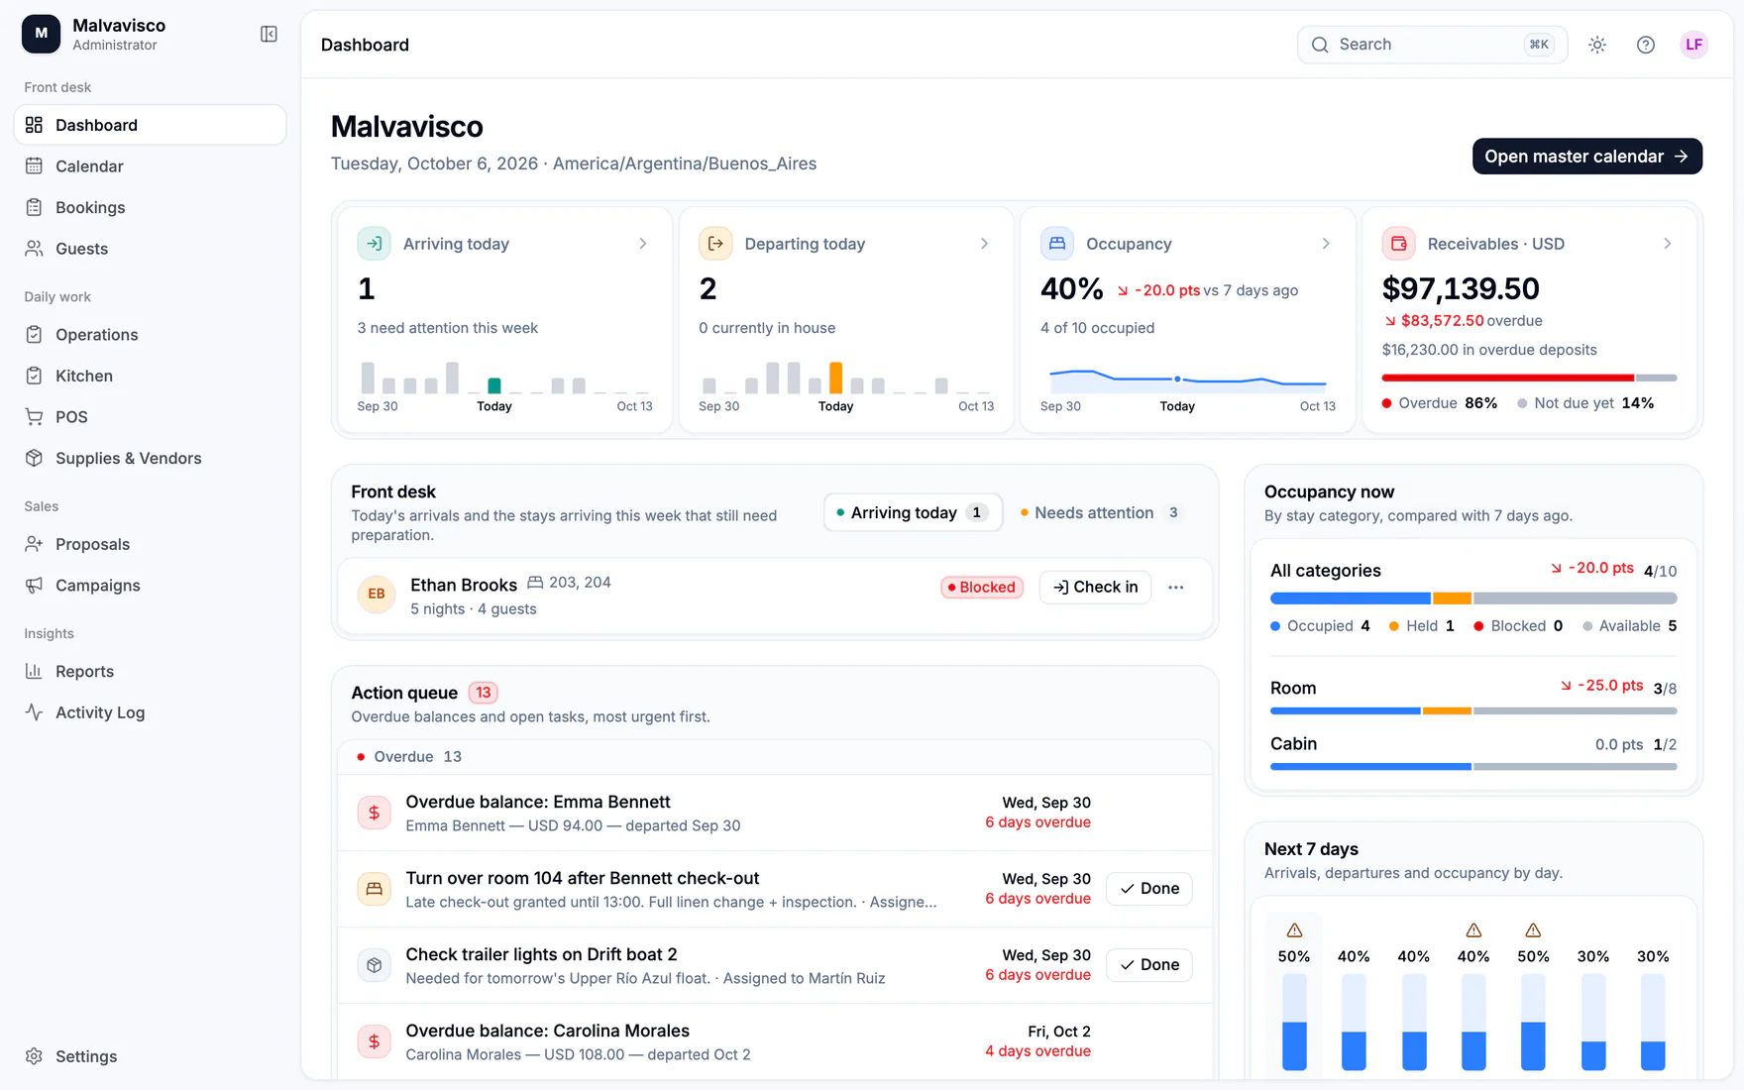Screen dimensions: 1744x1090
Task: Click the Receivables wallet icon
Action: click(1398, 244)
